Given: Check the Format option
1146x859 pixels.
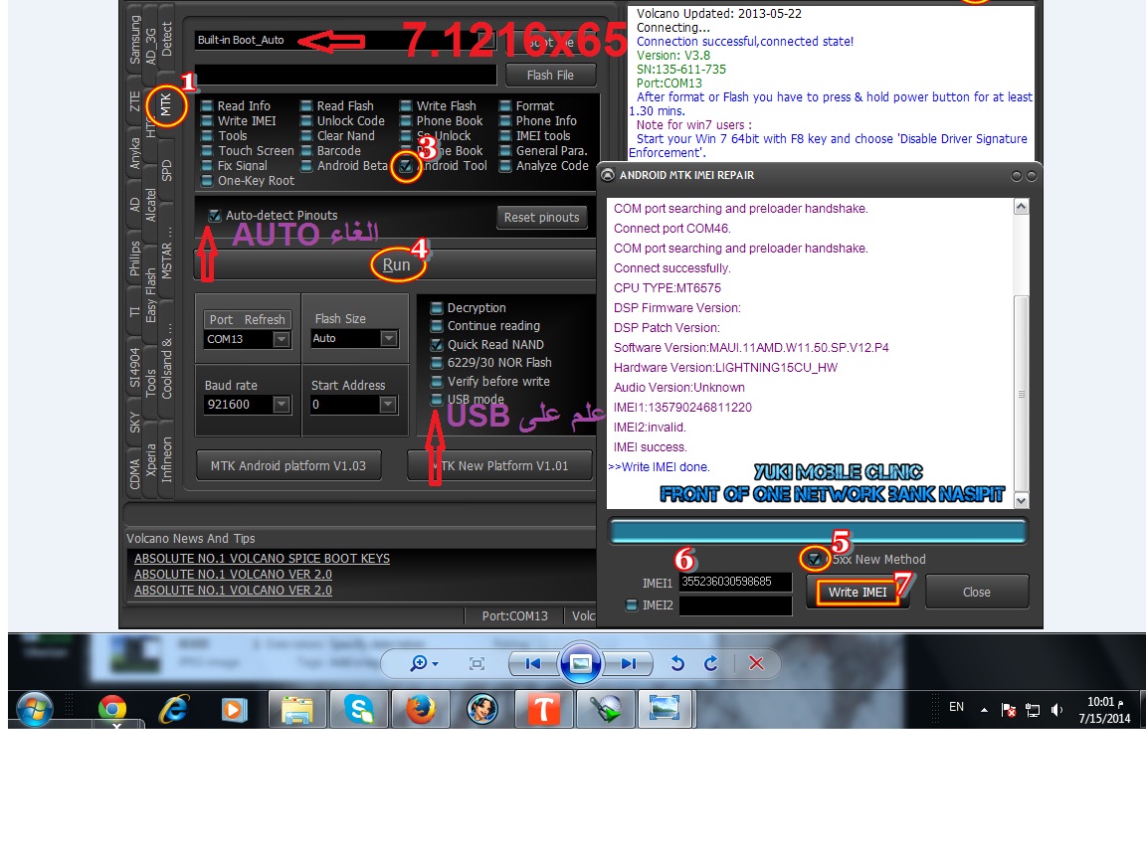Looking at the screenshot, I should click(x=505, y=106).
